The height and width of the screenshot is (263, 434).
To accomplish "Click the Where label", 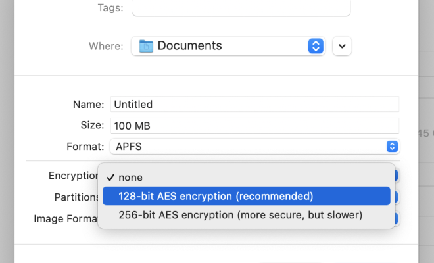I will (106, 46).
